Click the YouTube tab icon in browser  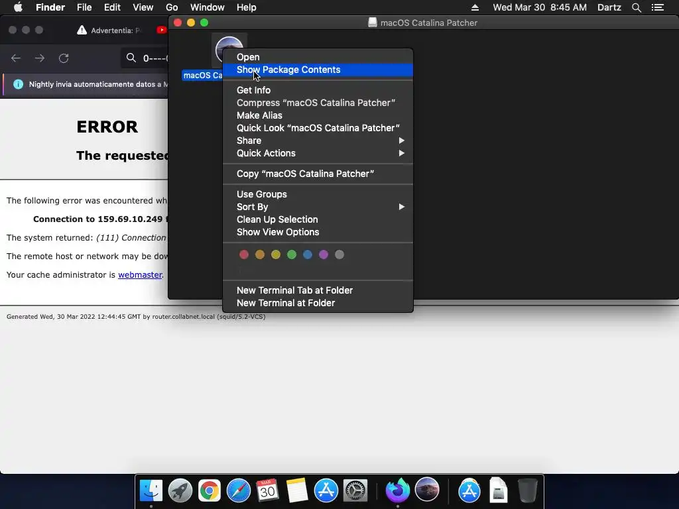[x=162, y=30]
